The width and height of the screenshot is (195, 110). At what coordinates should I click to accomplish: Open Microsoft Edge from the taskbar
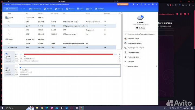tap(47, 108)
